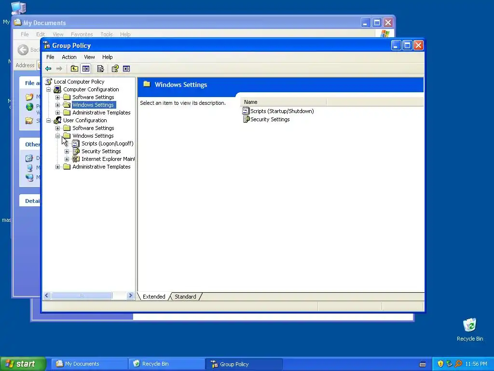Screen dimensions: 494x371
Task: Open Favorites menu in My Documents window
Action: coord(82,34)
